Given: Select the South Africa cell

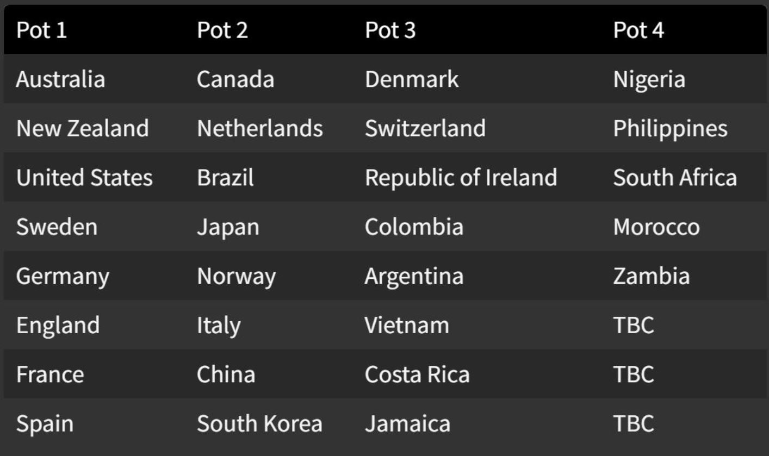Looking at the screenshot, I should click(675, 178).
